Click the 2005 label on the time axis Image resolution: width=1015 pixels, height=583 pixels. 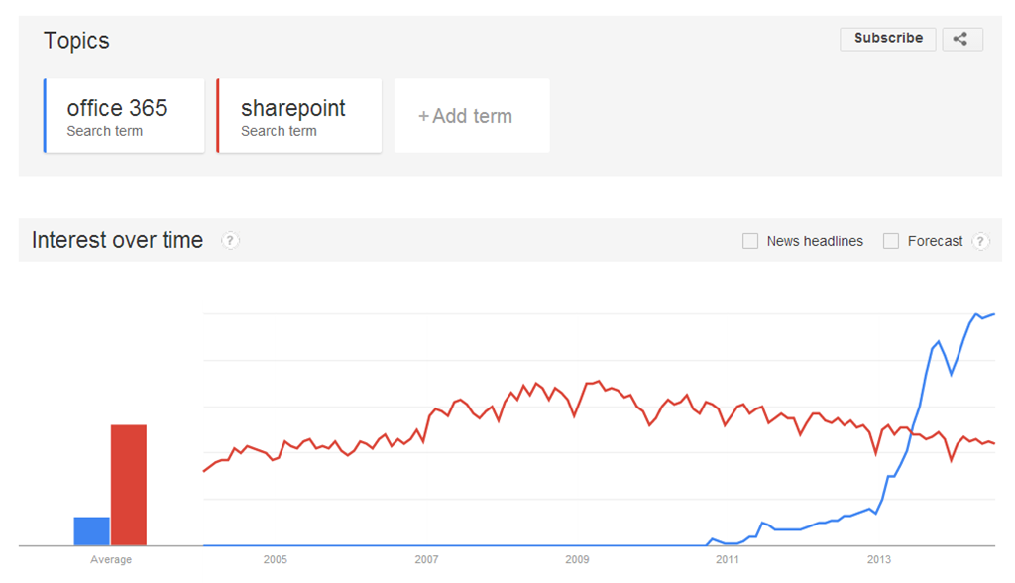click(x=276, y=560)
